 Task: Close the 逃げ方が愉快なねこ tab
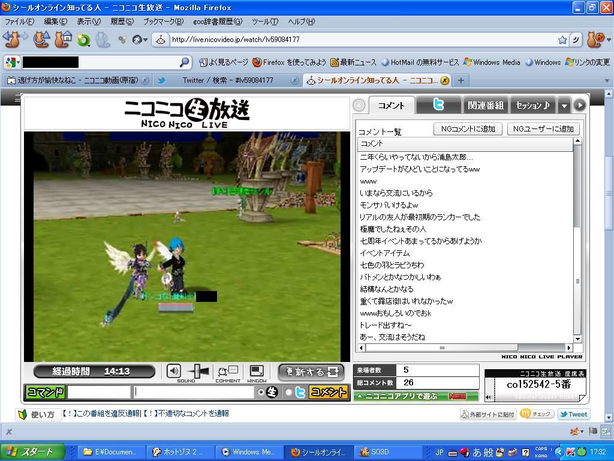[x=145, y=80]
